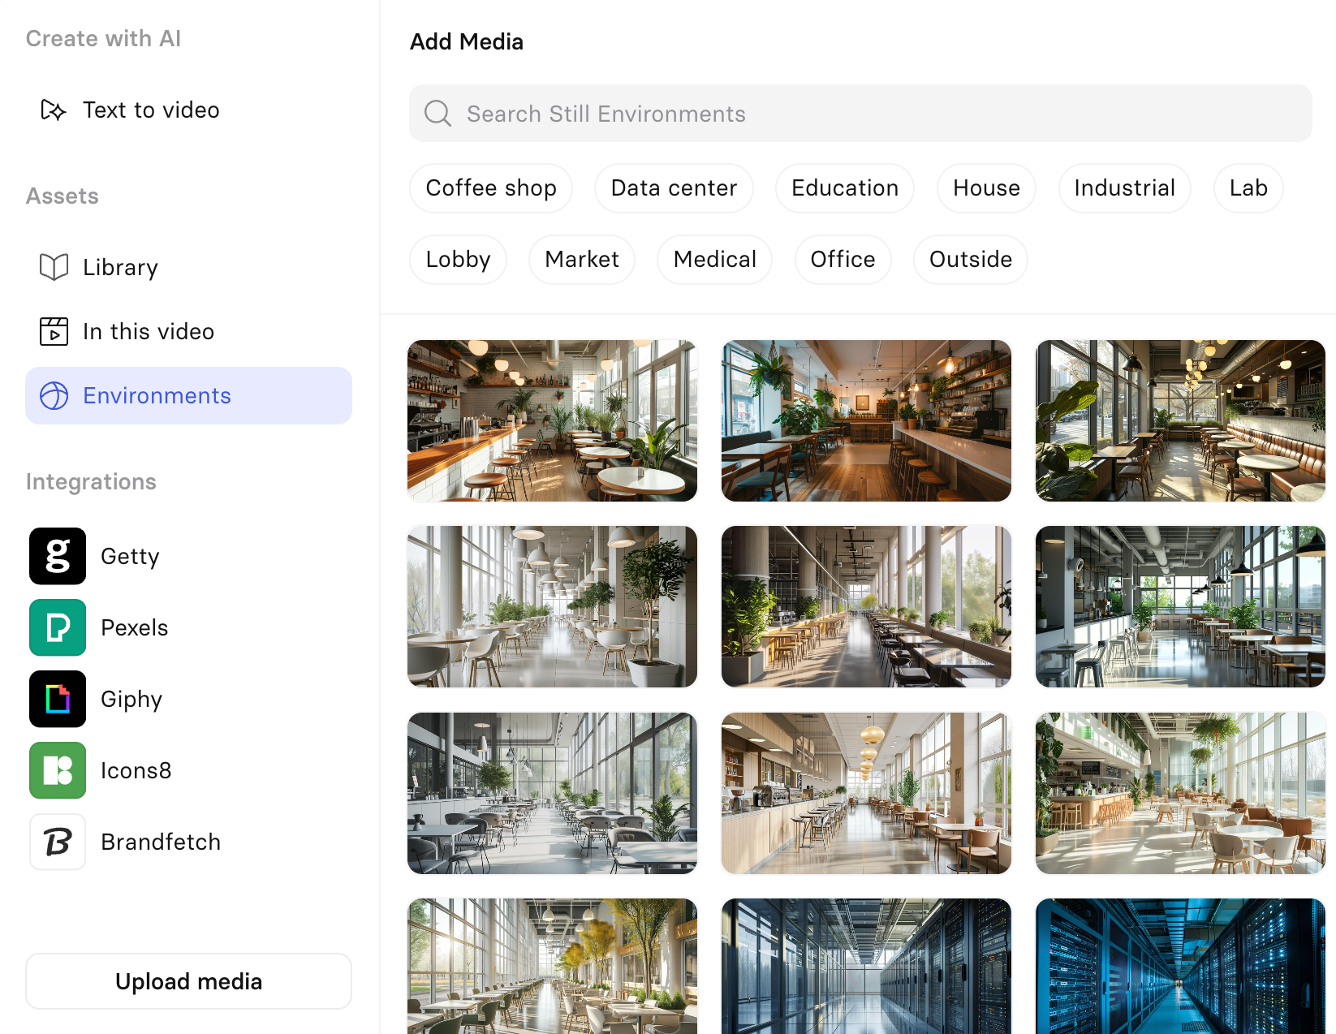Select cafe with yellow-leaf trees
This screenshot has height=1034, width=1336.
tap(552, 966)
